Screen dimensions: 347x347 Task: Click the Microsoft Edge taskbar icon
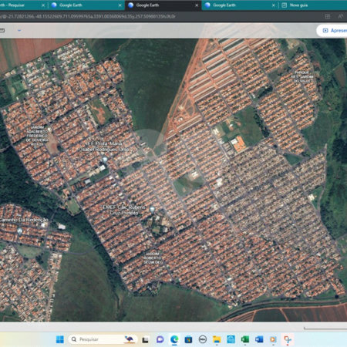coord(174,339)
